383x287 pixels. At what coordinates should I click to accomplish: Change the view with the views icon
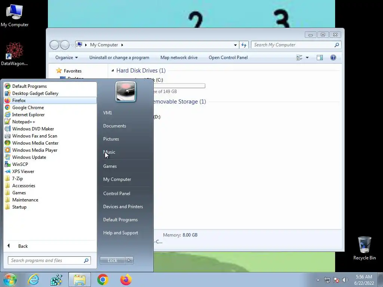pyautogui.click(x=299, y=58)
